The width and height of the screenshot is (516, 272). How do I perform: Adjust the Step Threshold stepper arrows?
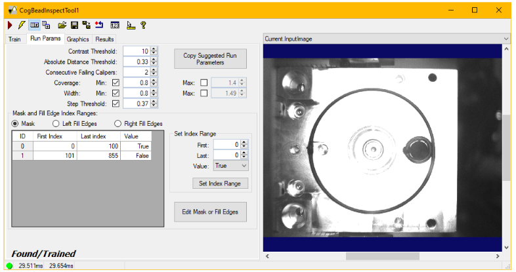[154, 104]
